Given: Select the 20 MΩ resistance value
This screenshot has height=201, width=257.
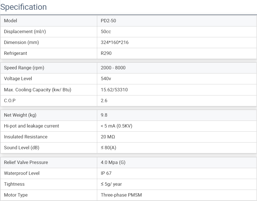Looking at the screenshot, I should coord(108,137).
